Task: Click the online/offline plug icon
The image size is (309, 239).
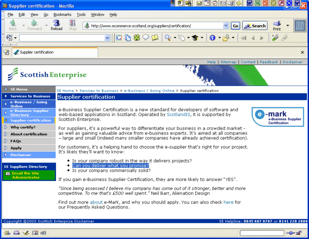Action: tap(290, 233)
